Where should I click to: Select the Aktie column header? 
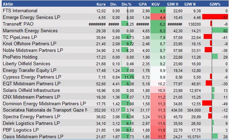click(x=8, y=4)
